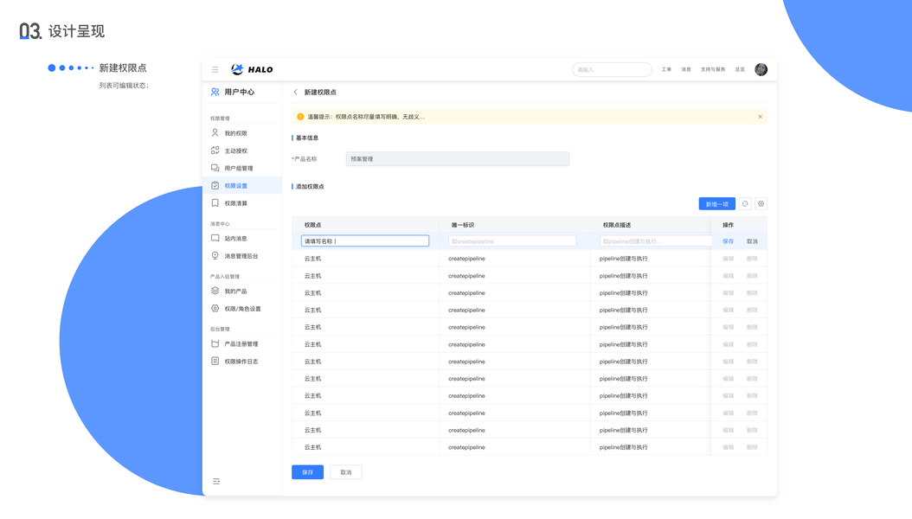Open the 站内消息 menu label
Screen dimensions: 912x519
tap(236, 239)
